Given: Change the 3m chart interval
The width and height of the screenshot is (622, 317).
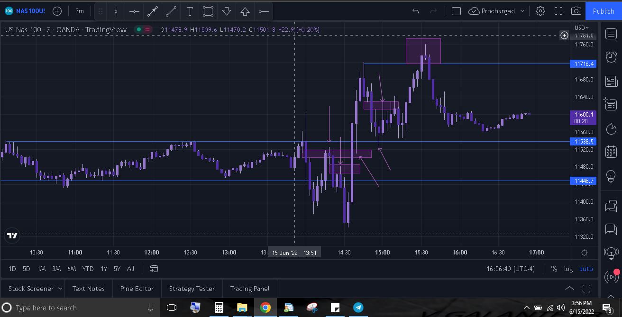Looking at the screenshot, I should coord(80,11).
